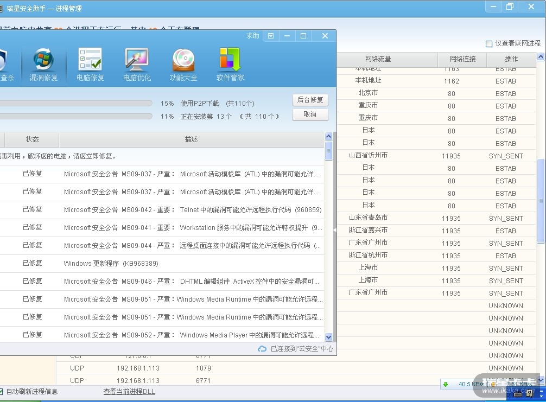Image resolution: width=546 pixels, height=402 pixels.
Task: Click the 描述 column header
Action: click(x=191, y=139)
